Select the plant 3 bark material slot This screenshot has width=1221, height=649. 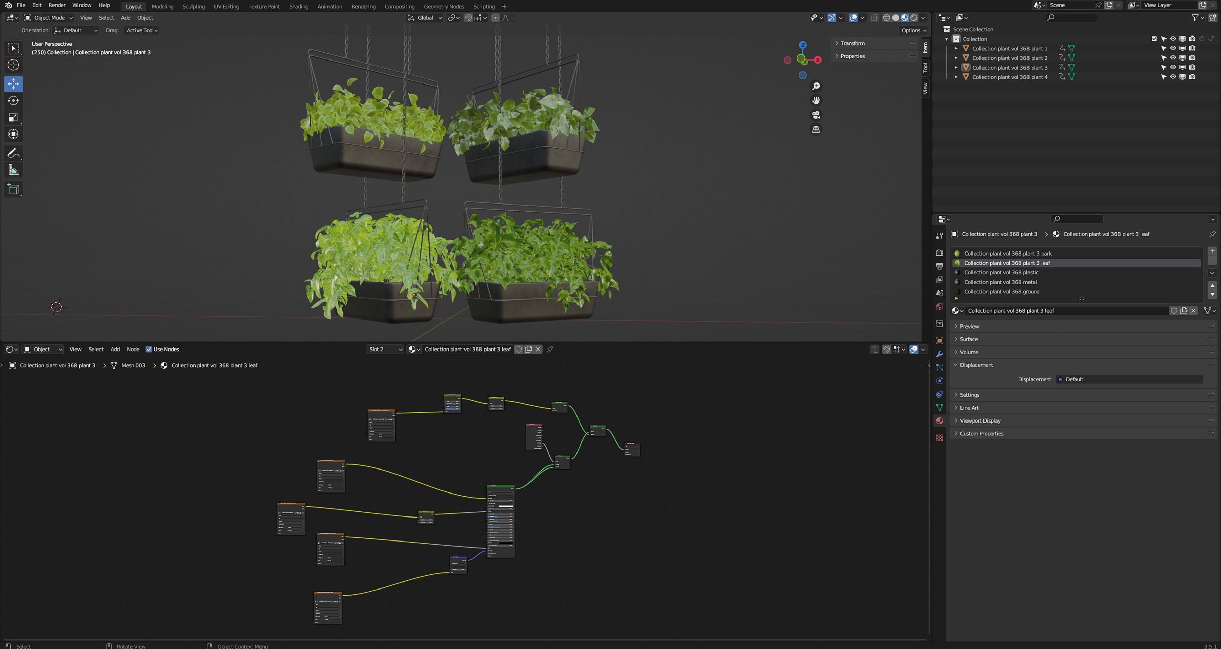[x=1077, y=254]
